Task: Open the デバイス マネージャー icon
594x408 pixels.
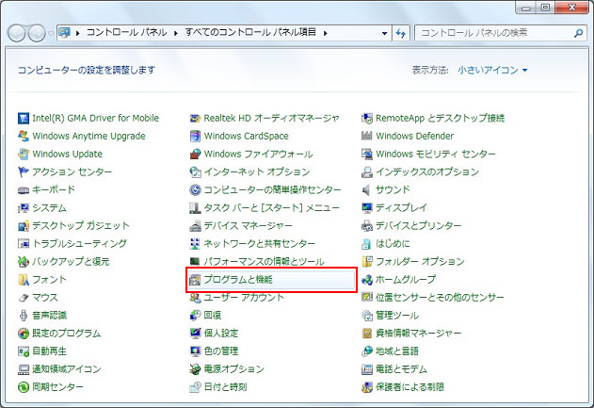Action: click(195, 226)
